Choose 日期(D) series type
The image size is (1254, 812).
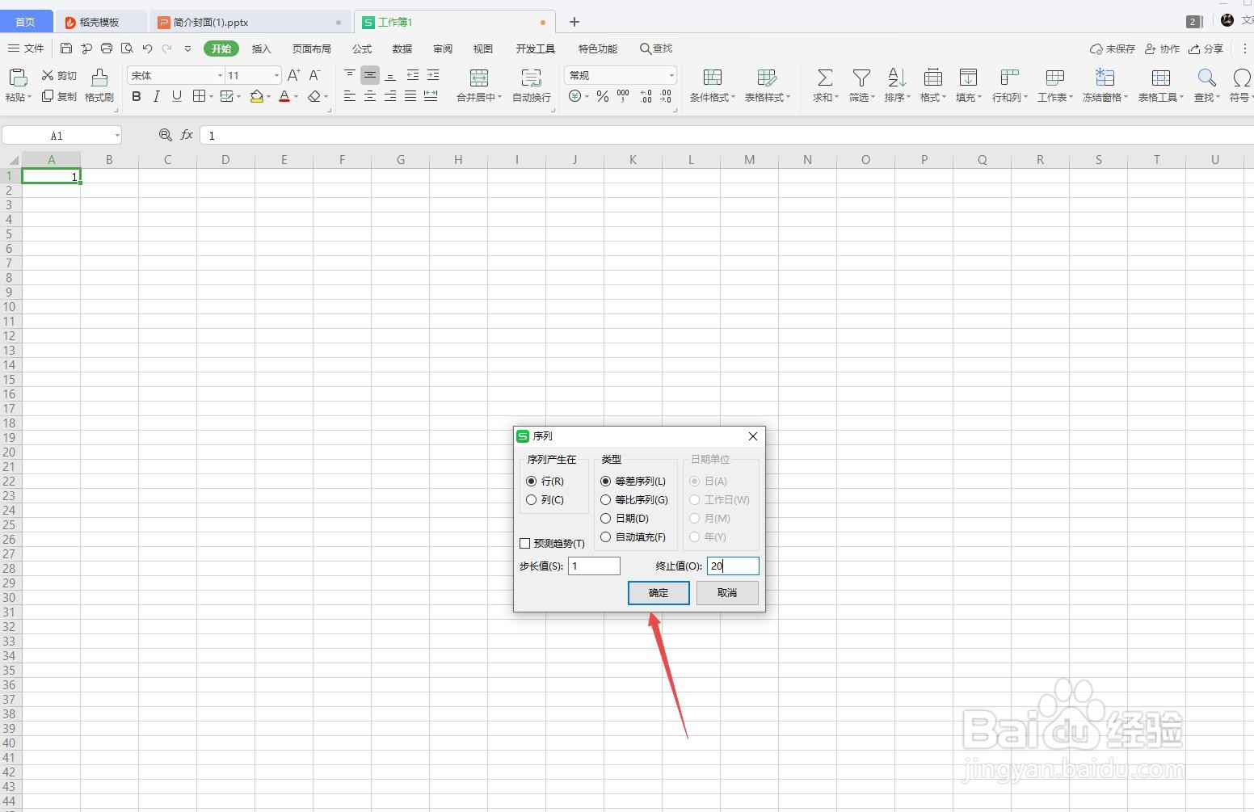point(605,518)
